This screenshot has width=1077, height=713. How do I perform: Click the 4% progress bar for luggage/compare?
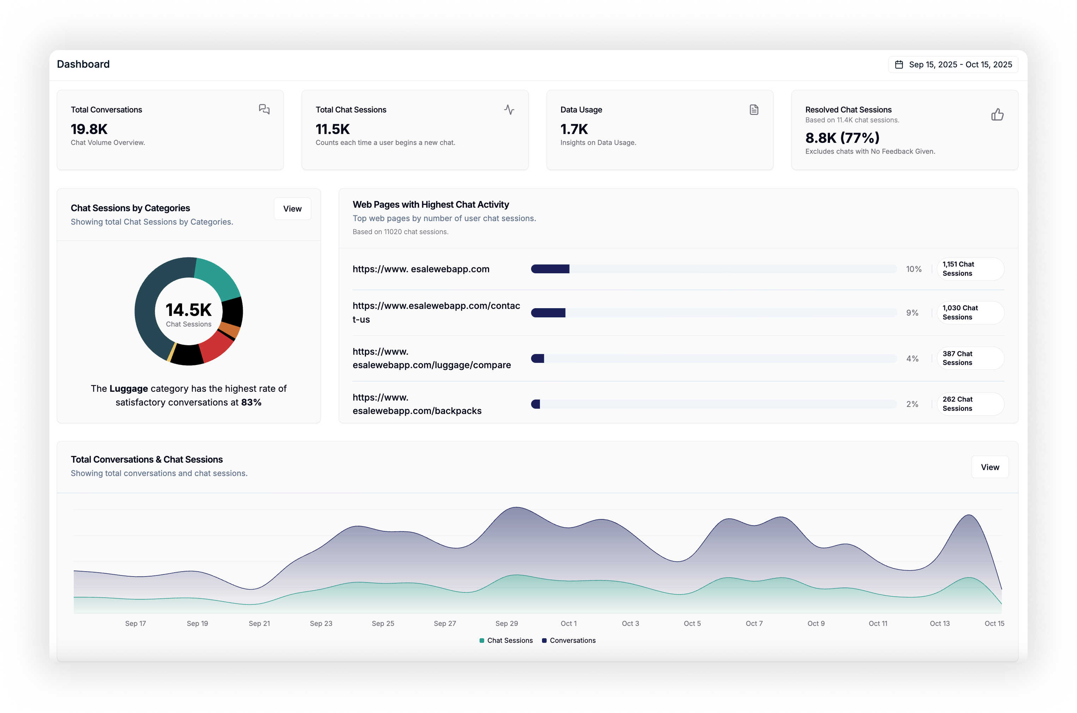[x=714, y=358]
